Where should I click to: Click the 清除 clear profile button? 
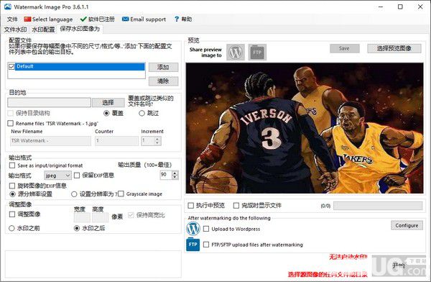pyautogui.click(x=163, y=81)
